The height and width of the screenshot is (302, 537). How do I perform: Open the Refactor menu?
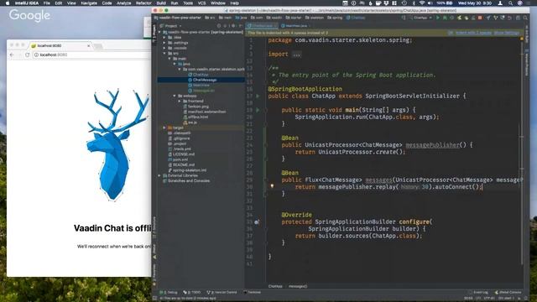pyautogui.click(x=143, y=3)
